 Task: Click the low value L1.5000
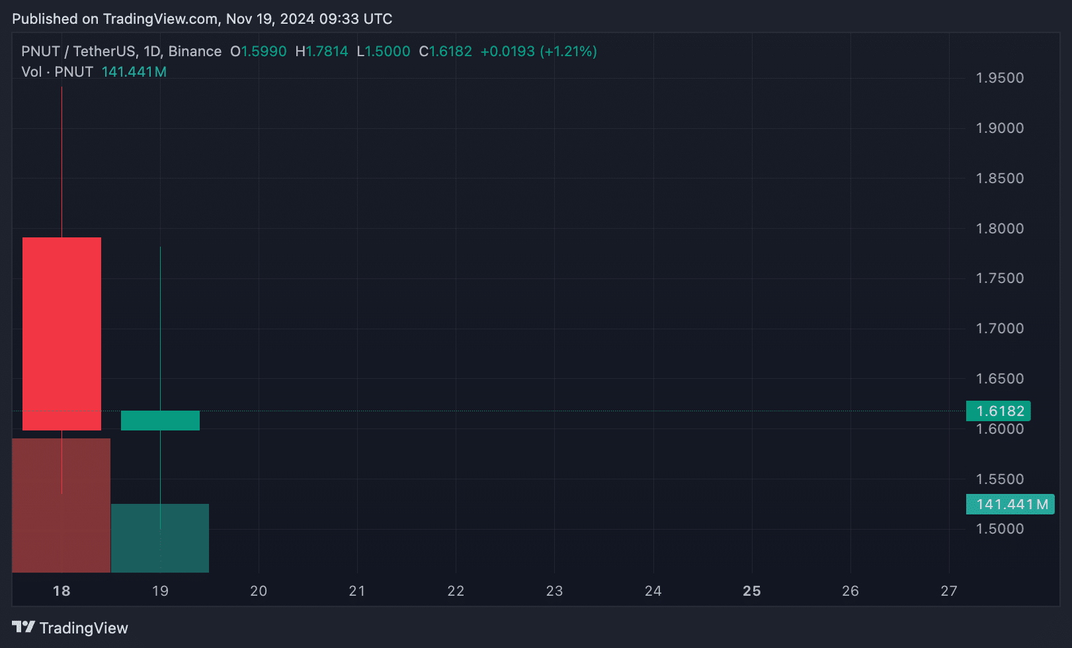(384, 51)
